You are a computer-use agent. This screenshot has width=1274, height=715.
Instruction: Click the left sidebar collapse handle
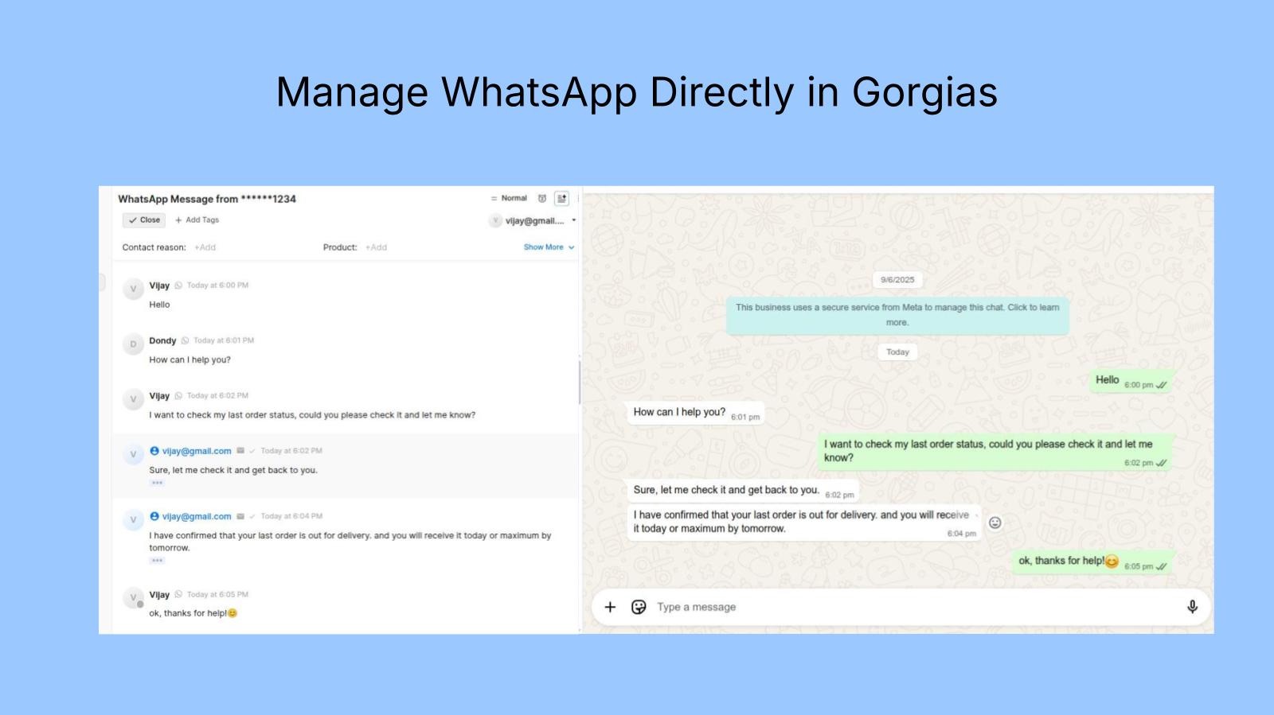[x=102, y=282]
